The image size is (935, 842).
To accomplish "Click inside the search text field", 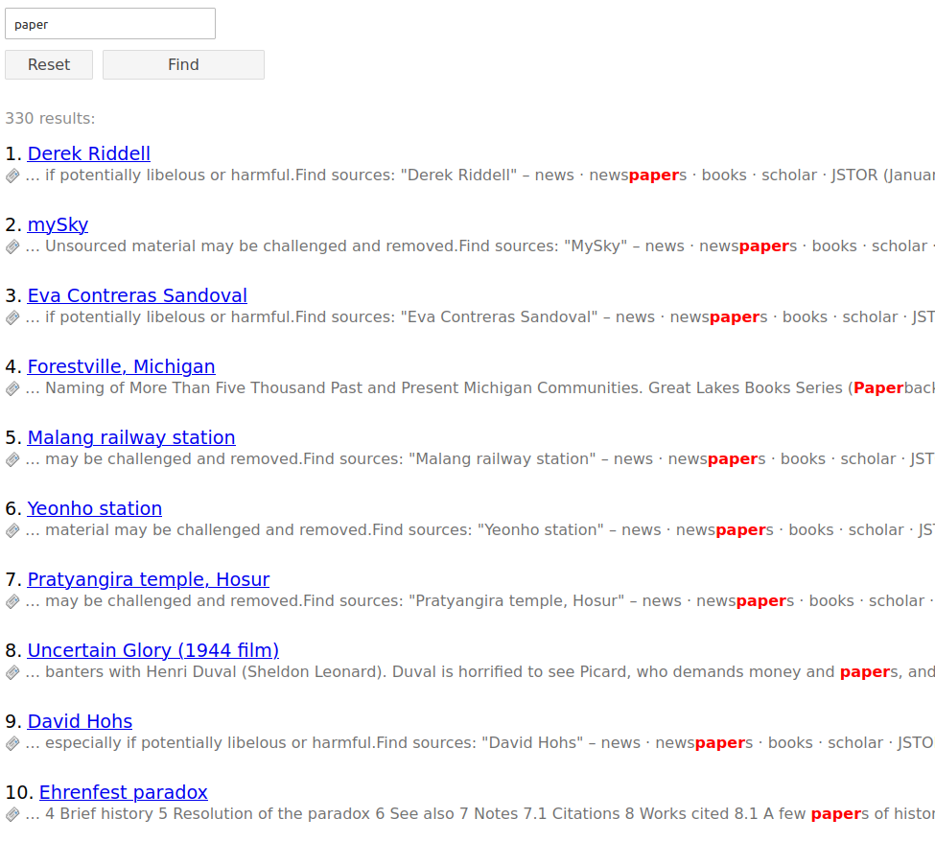I will [x=109, y=23].
